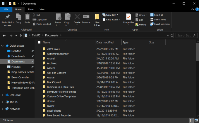
Task: Click Copy path command
Action: click(40, 20)
